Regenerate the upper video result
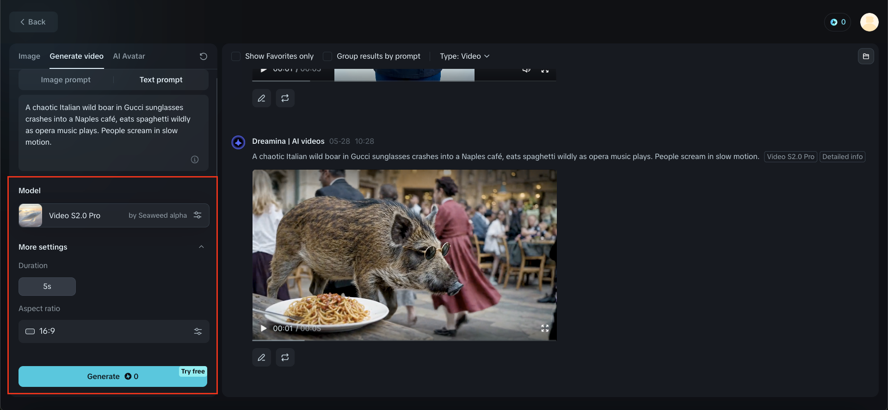Viewport: 888px width, 410px height. [285, 98]
